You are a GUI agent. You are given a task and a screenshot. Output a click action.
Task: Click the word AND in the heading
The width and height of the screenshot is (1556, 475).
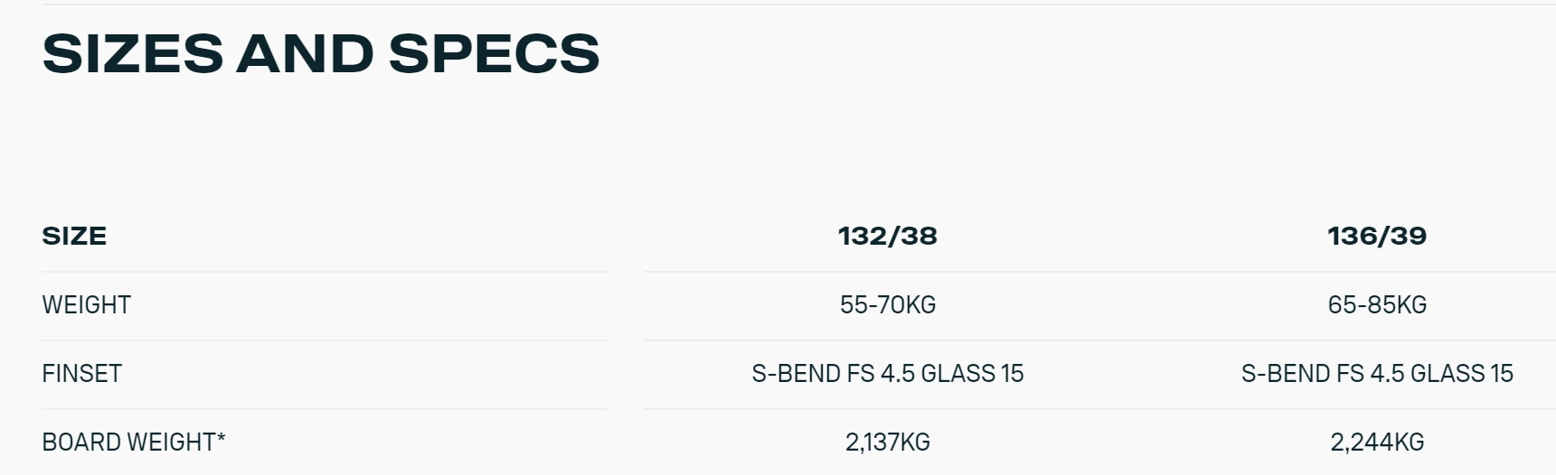(305, 53)
